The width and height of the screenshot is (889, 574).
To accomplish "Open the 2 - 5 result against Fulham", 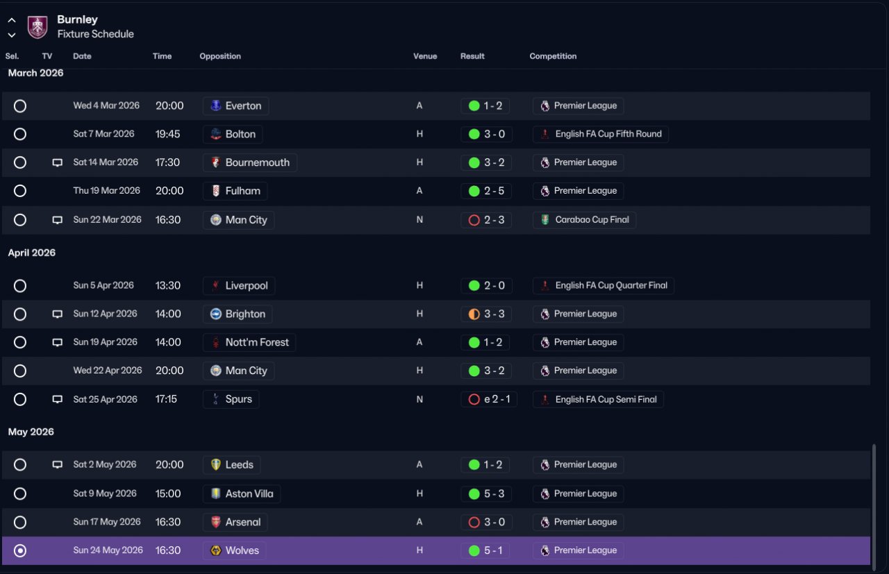I will pyautogui.click(x=486, y=191).
